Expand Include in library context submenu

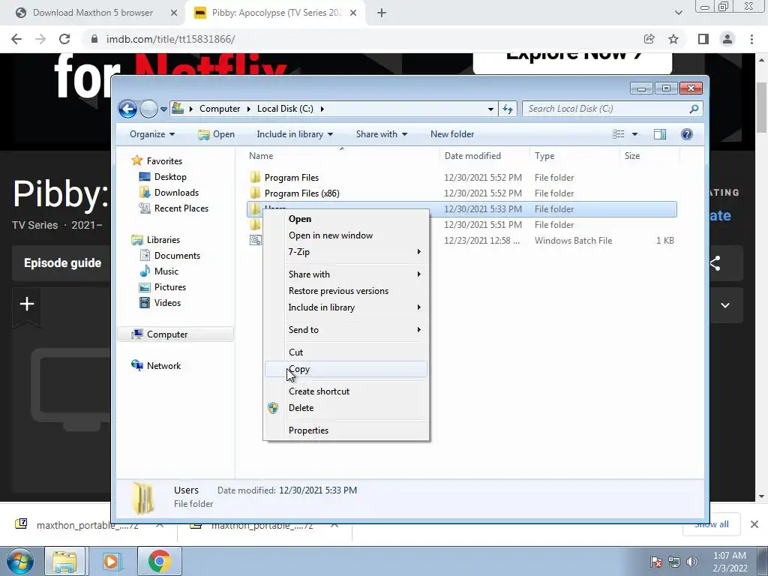[x=346, y=307]
